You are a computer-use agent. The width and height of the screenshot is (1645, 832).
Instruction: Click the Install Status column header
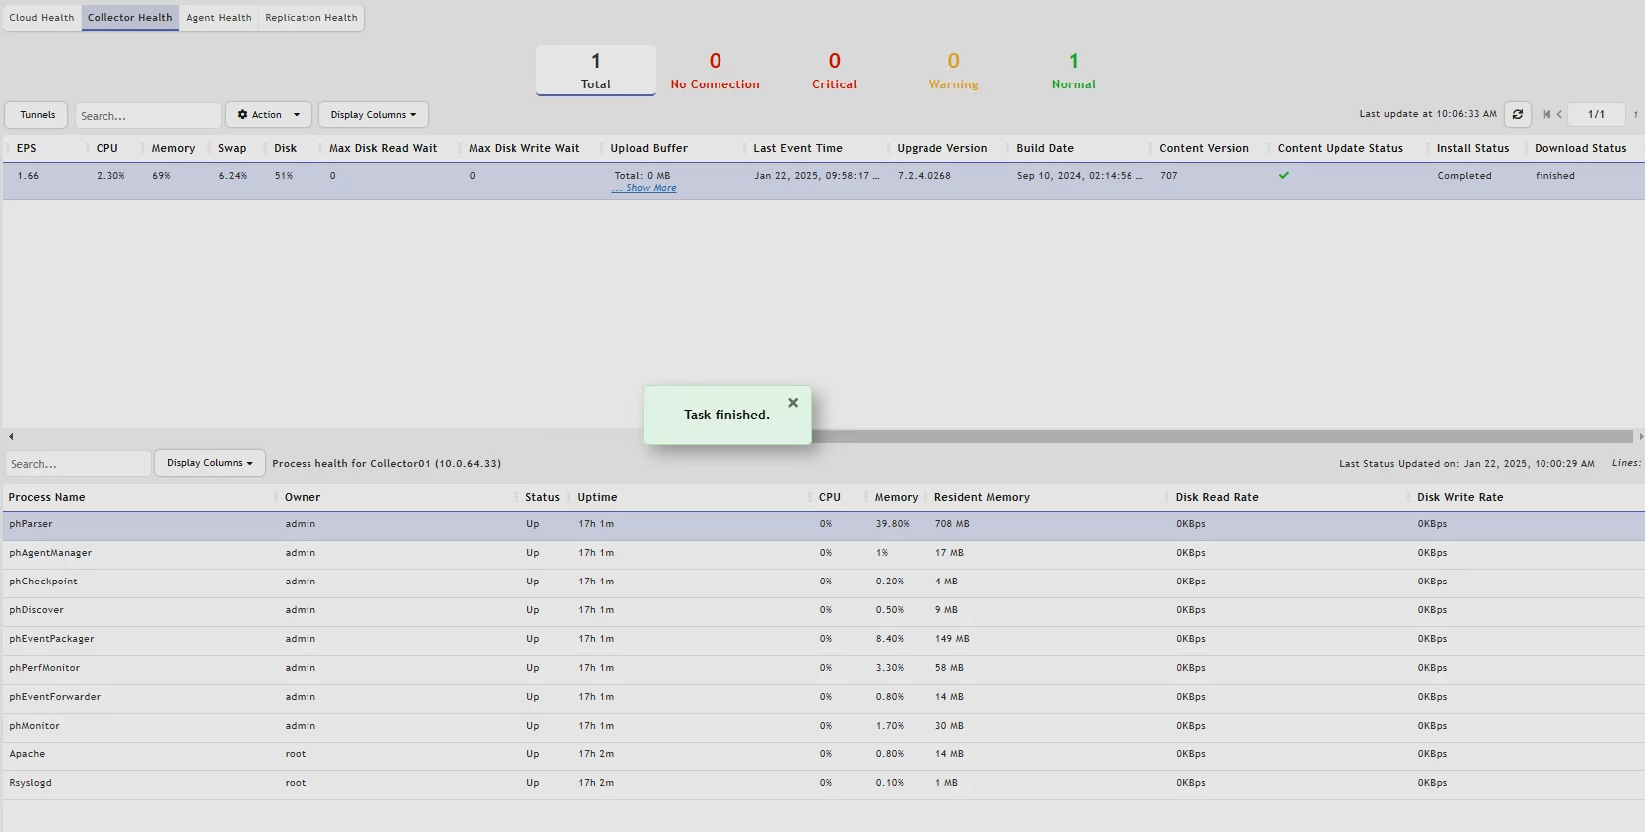click(x=1473, y=148)
